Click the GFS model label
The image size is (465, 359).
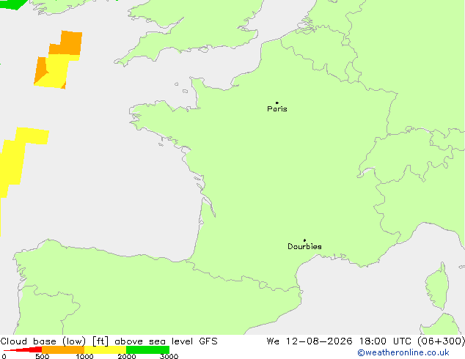[208, 341]
